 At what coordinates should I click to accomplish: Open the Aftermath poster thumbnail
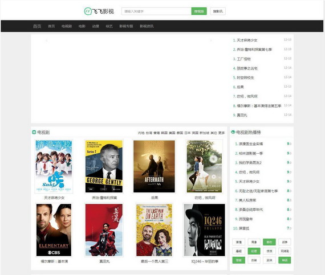coord(154,166)
